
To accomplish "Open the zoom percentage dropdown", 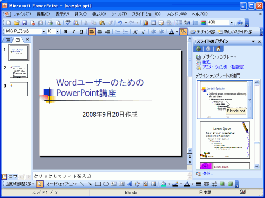I will pos(232,23).
